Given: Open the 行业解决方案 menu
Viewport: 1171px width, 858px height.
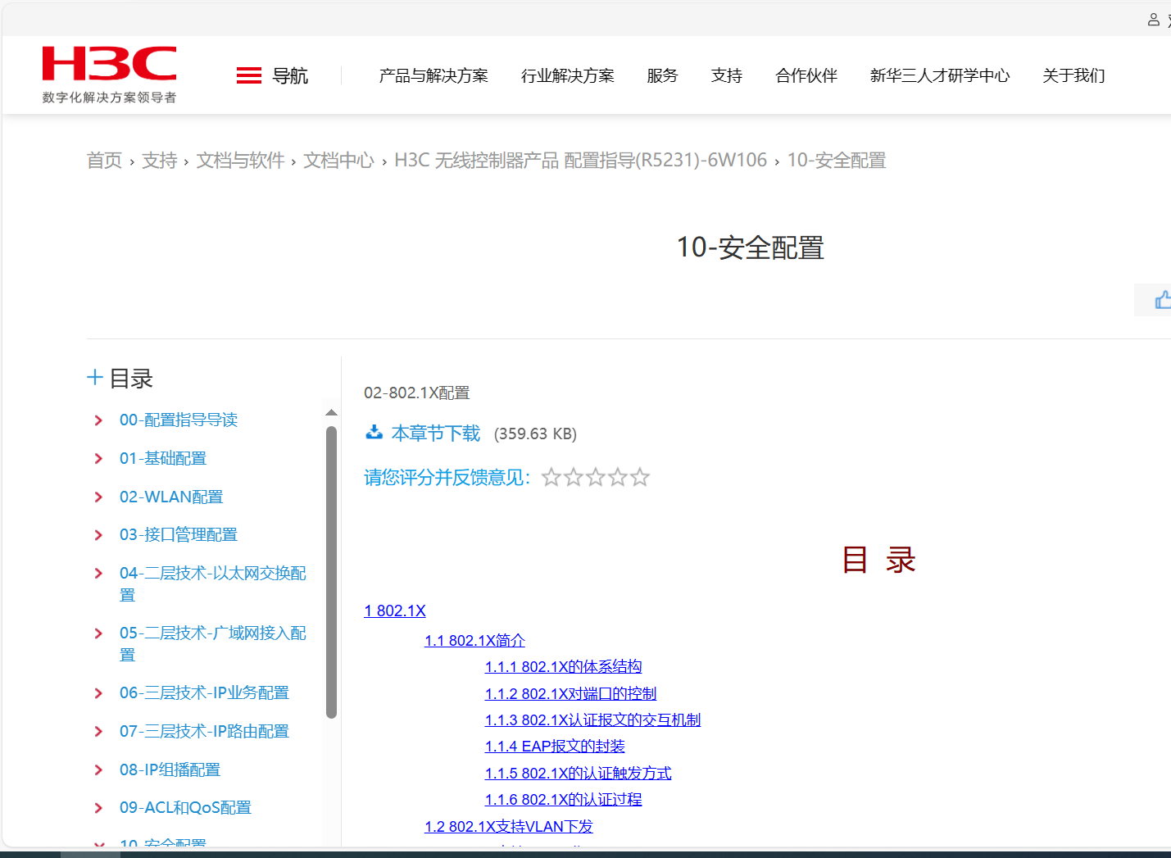Looking at the screenshot, I should pyautogui.click(x=568, y=75).
